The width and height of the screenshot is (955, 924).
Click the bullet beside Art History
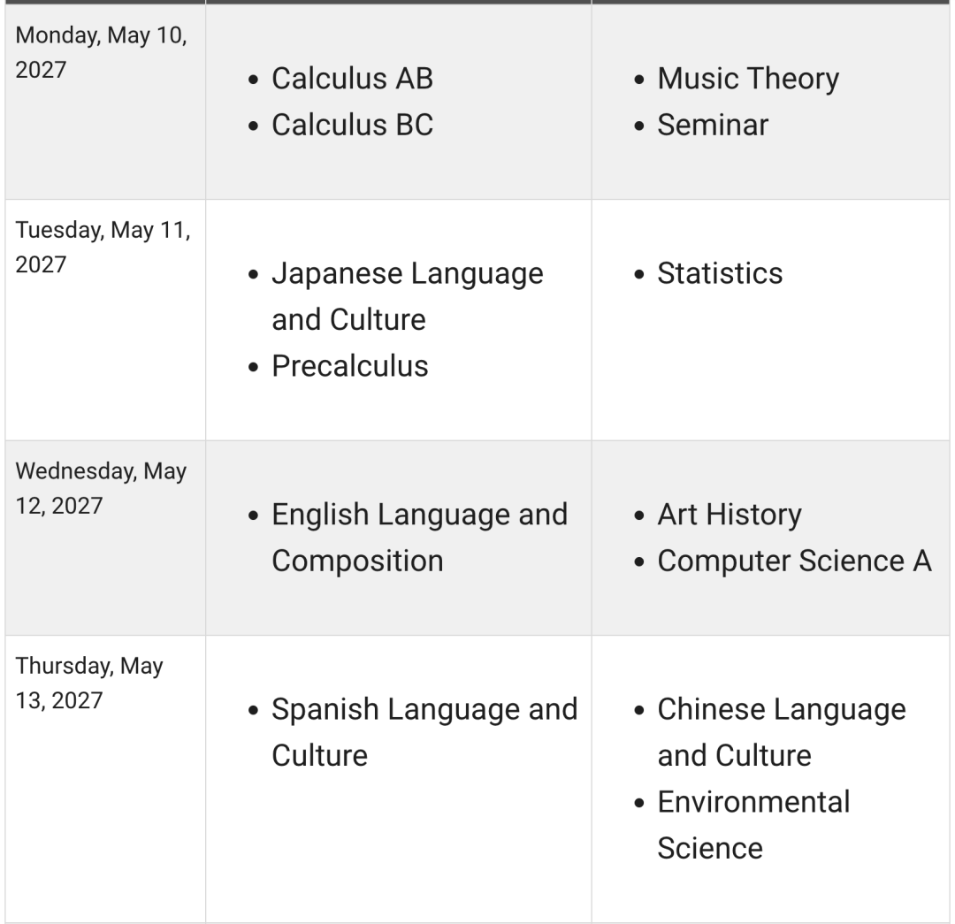click(x=639, y=515)
